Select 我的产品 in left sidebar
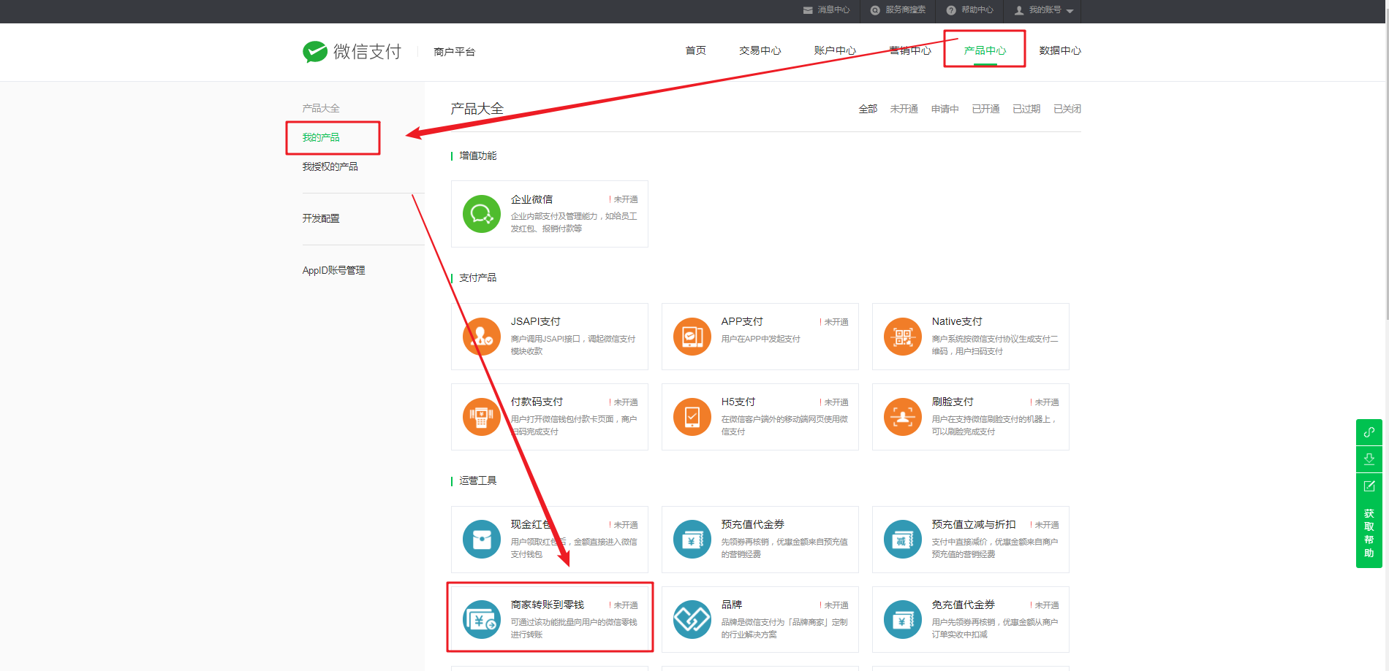This screenshot has height=671, width=1389. (321, 137)
